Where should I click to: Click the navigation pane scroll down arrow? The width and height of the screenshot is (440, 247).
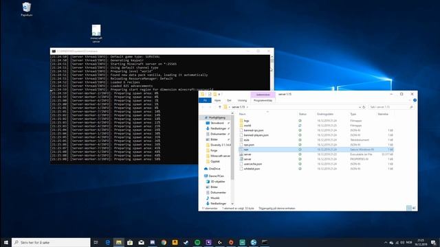coord(232,204)
